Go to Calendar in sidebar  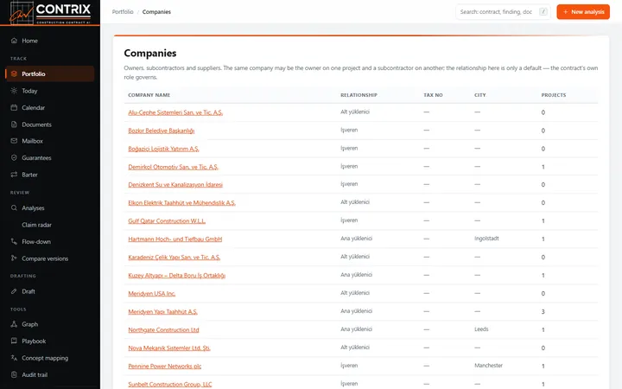(x=50, y=107)
